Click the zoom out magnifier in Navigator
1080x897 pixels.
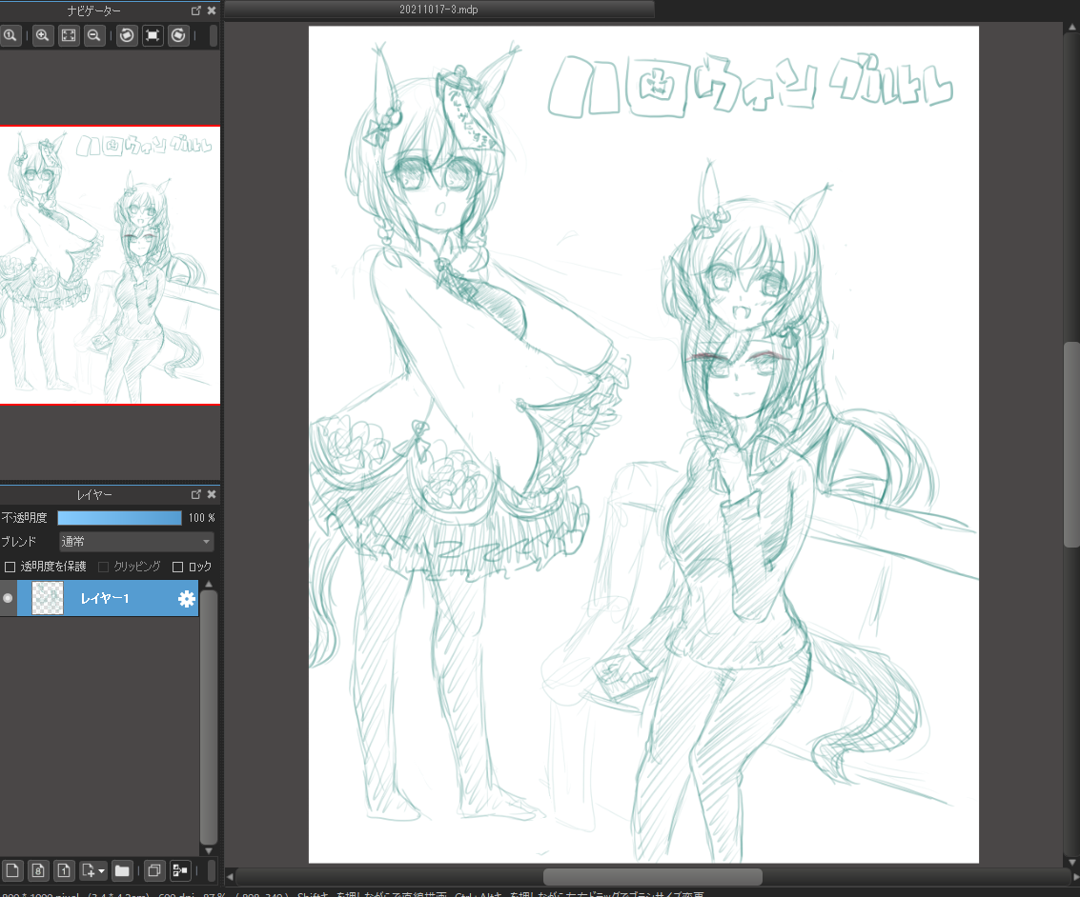94,36
